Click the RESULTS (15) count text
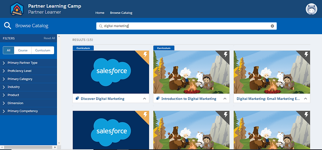Viewport: 322px width, 150px height. tap(83, 40)
